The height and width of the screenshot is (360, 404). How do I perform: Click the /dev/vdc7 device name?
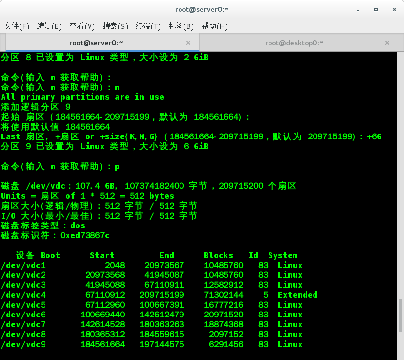point(23,324)
